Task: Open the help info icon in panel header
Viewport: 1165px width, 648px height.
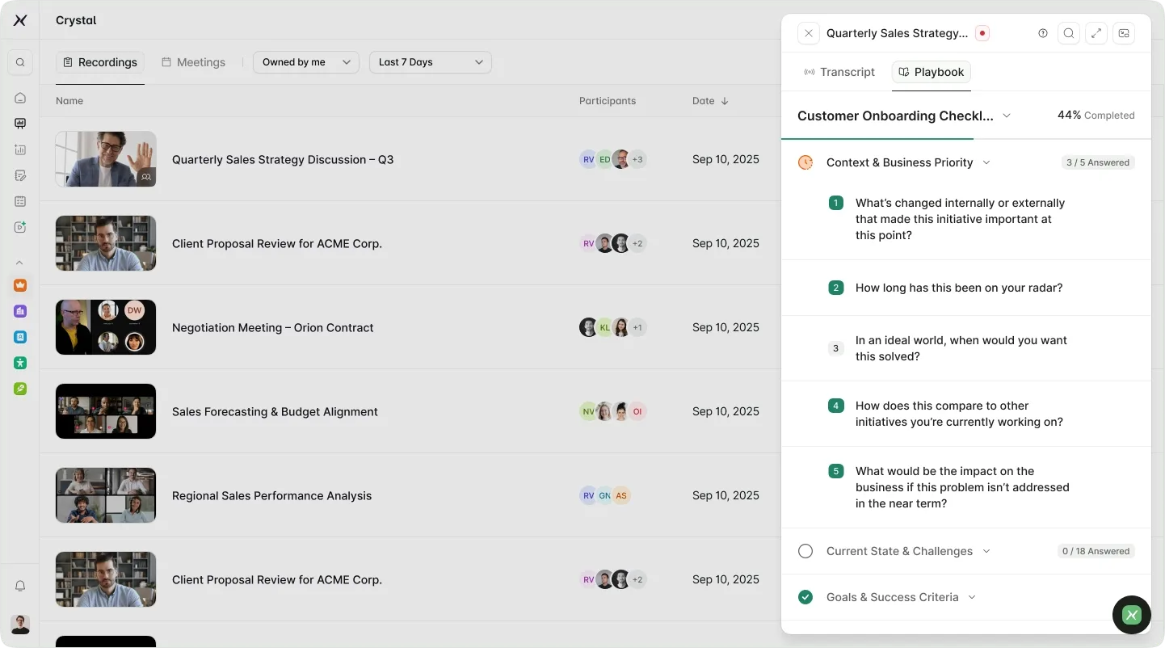Action: (1042, 33)
